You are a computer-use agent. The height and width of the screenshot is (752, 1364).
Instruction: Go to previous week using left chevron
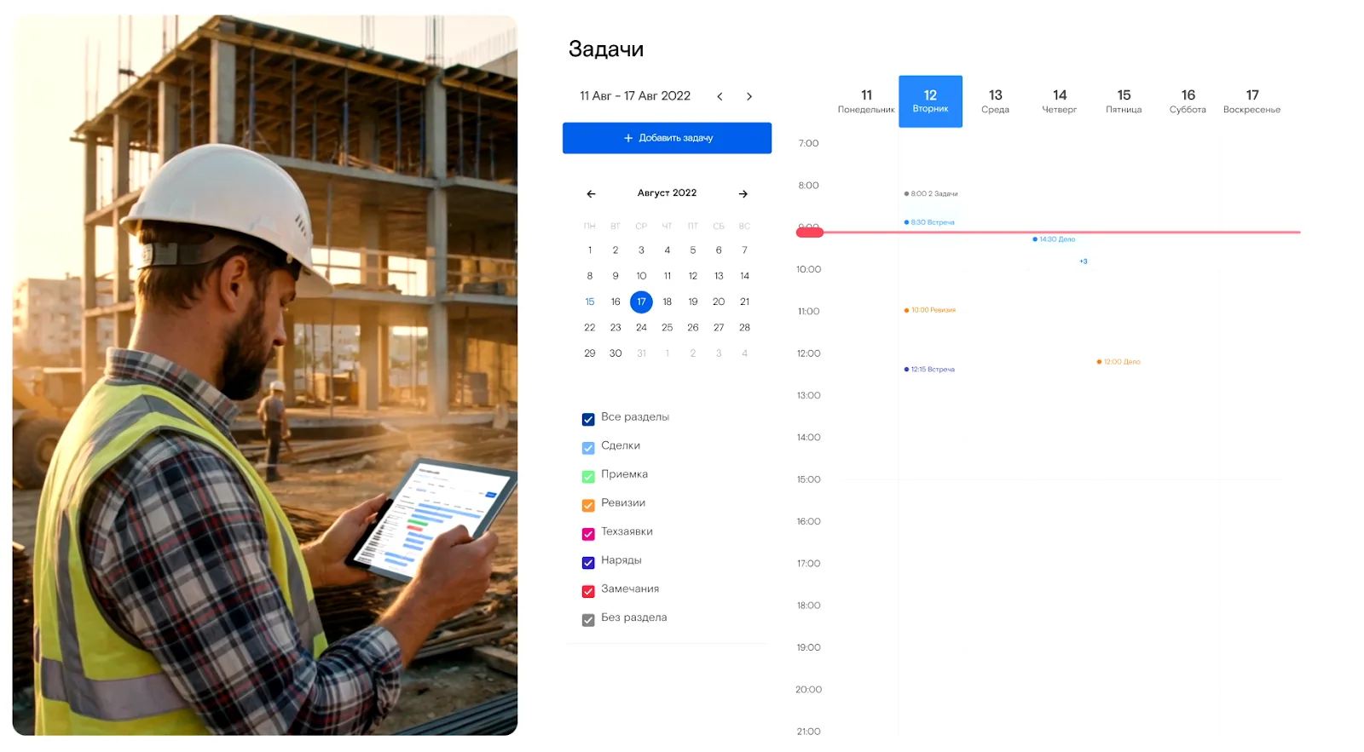point(720,96)
